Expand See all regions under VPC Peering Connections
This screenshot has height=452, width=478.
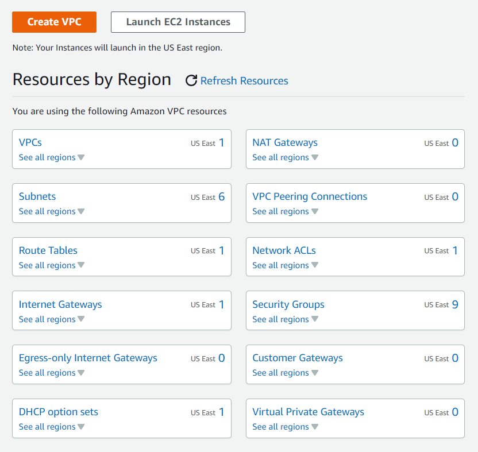[x=286, y=211]
